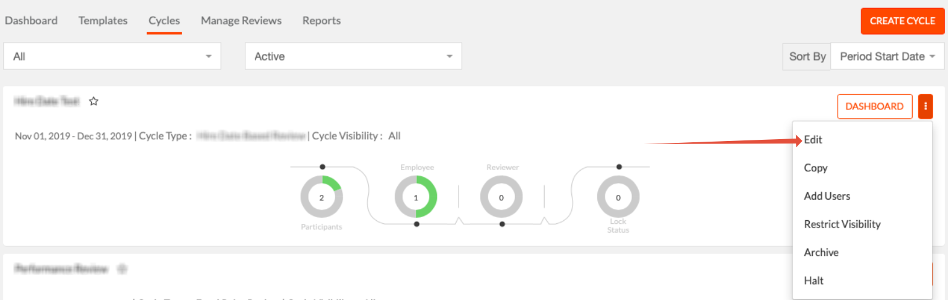
Task: Select the Cycles tab
Action: point(164,20)
